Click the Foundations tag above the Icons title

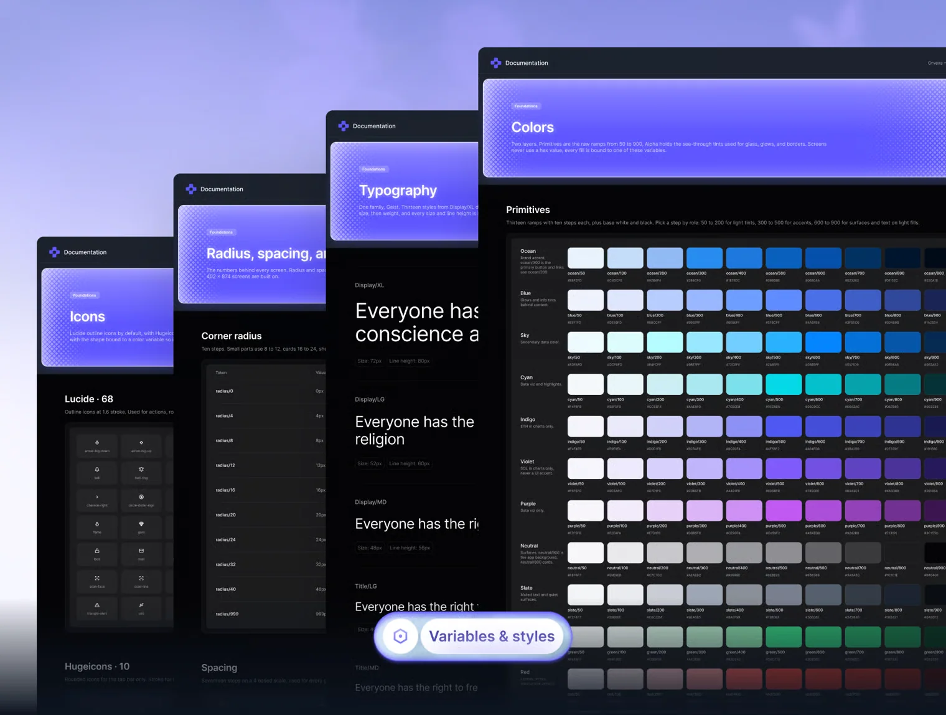pyautogui.click(x=85, y=295)
